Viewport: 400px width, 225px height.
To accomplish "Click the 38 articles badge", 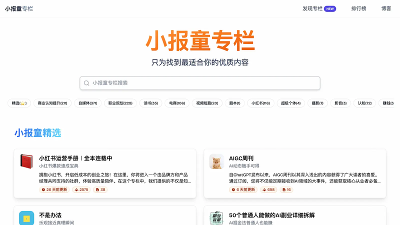I will [100, 189].
